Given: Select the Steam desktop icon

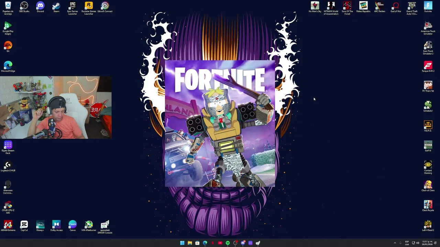Looking at the screenshot, I should tap(56, 7).
